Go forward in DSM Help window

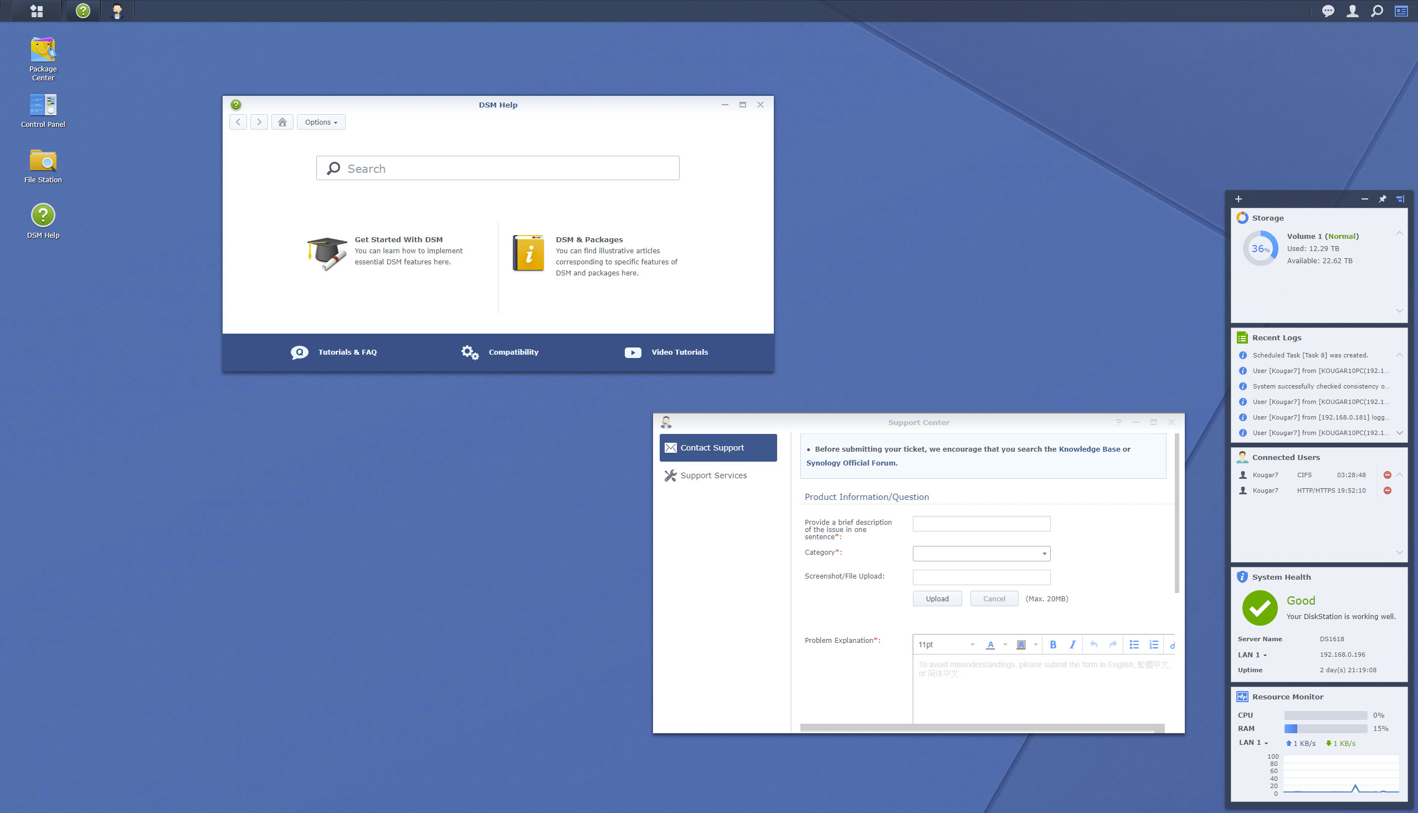(x=259, y=122)
